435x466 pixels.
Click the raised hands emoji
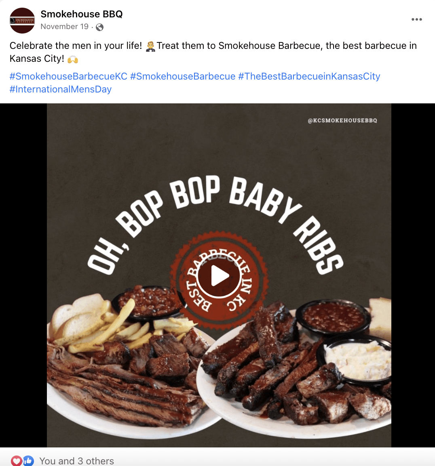tap(73, 59)
